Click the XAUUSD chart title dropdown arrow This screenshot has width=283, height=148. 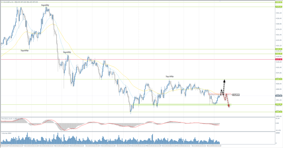tap(1, 1)
